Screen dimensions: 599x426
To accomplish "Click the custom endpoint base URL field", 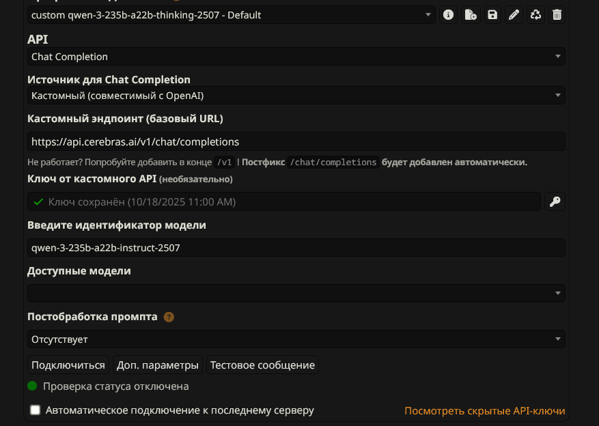I will click(296, 142).
